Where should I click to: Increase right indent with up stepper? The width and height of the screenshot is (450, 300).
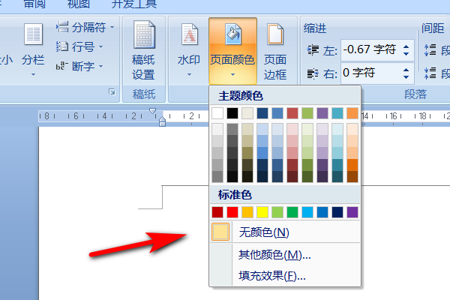pyautogui.click(x=406, y=70)
